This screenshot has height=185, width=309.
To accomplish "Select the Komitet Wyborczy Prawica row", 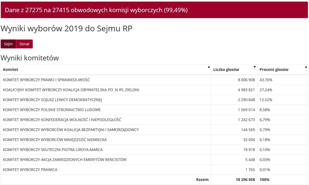I will 30,170.
